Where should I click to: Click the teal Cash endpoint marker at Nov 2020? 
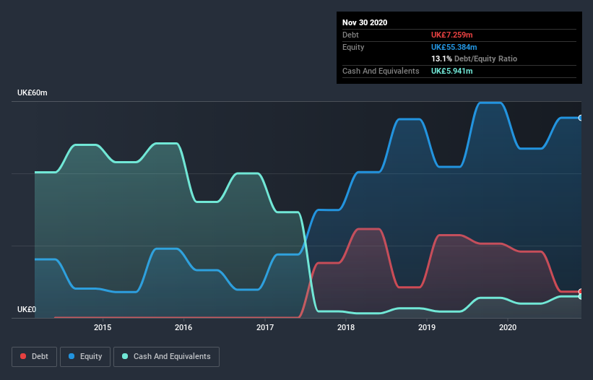pyautogui.click(x=581, y=296)
